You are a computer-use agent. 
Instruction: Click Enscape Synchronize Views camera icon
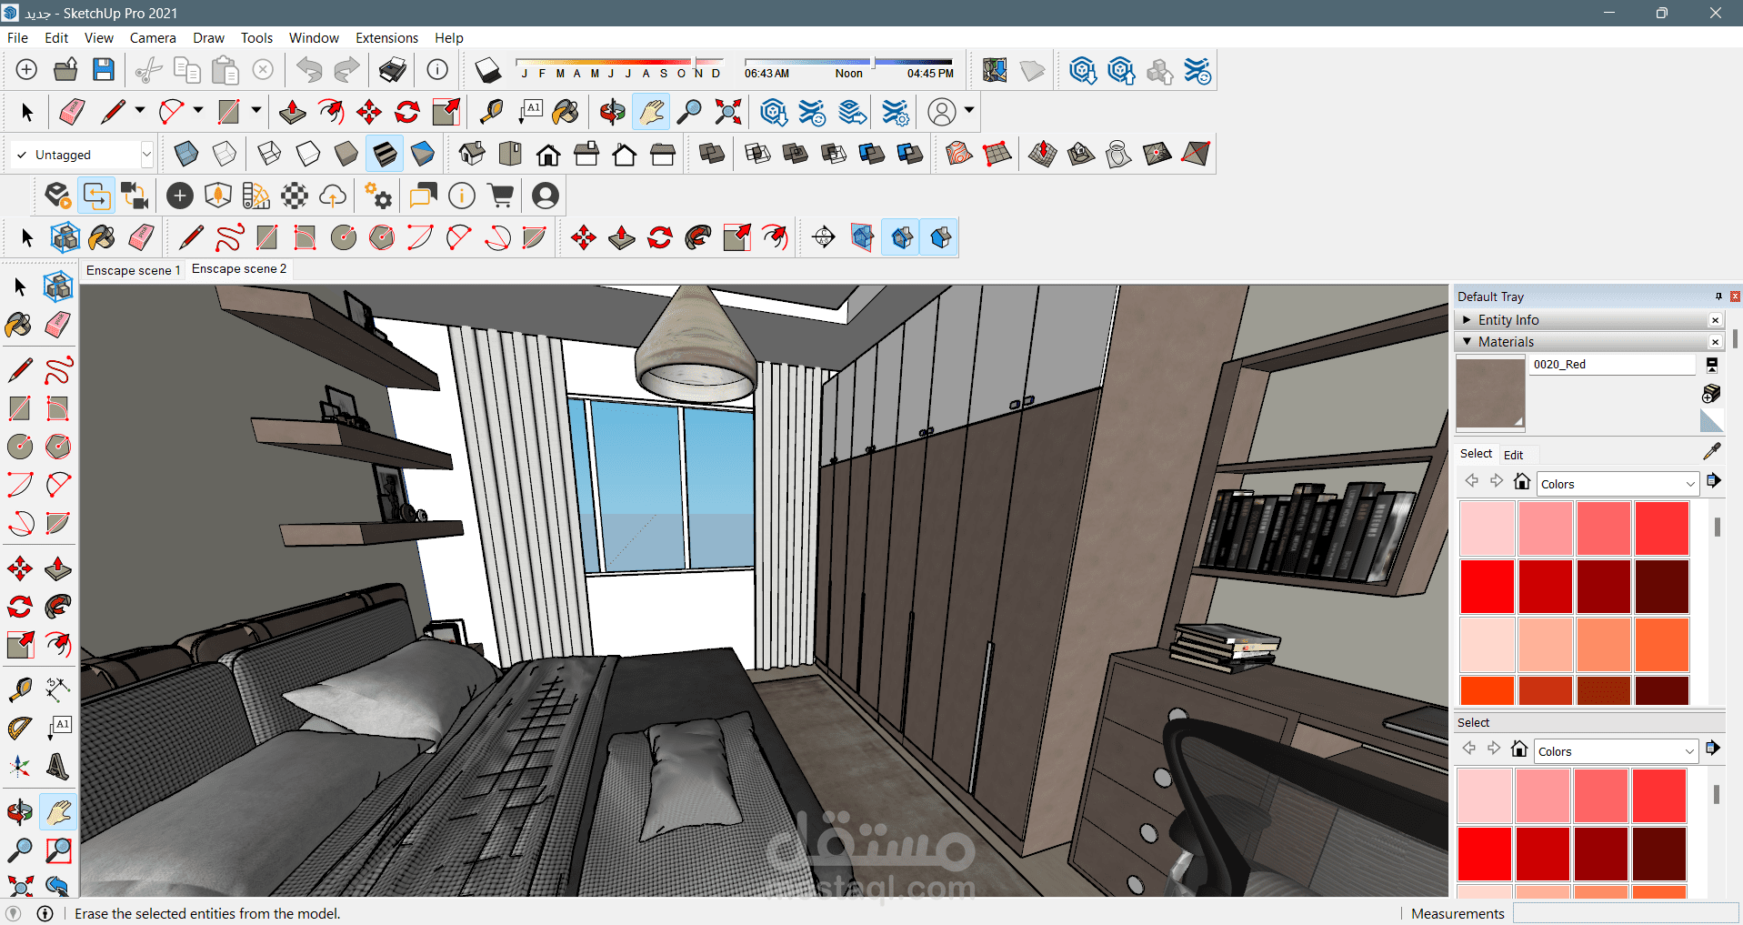135,196
